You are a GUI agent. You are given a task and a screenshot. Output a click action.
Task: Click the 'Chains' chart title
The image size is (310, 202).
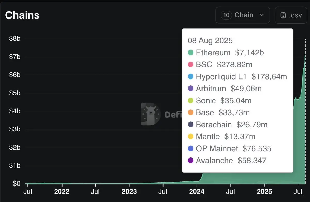(22, 15)
